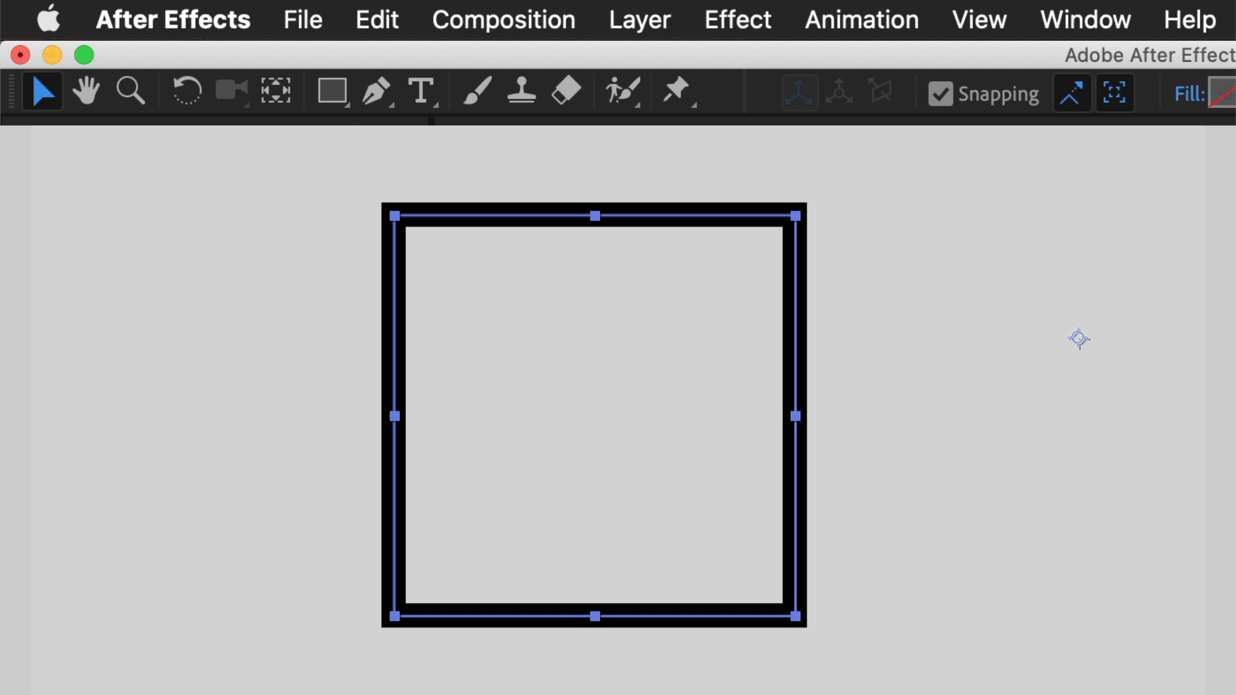Toggle snap to edges extending beyond layer
Screen dimensions: 1236x695
[x=1072, y=93]
